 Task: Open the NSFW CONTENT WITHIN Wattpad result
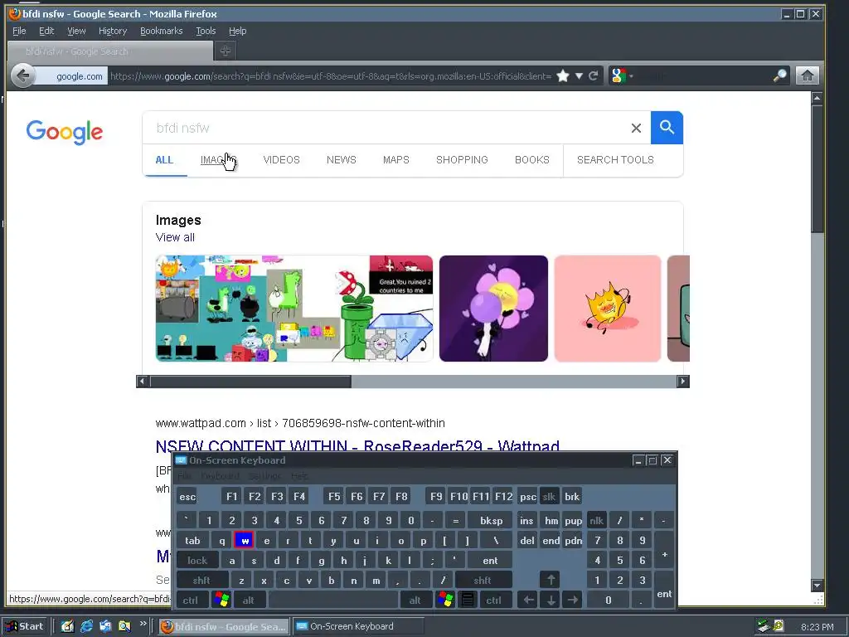[357, 445]
